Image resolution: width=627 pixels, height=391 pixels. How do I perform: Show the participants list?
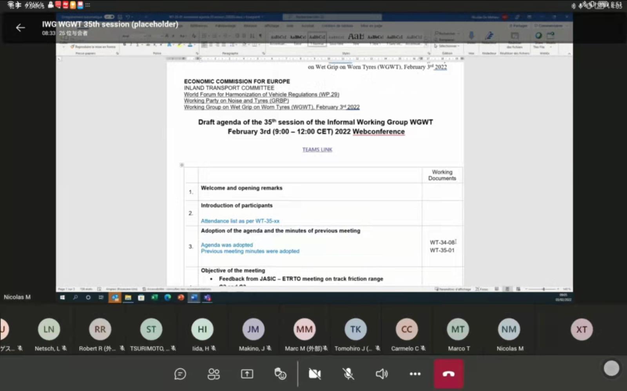(214, 374)
